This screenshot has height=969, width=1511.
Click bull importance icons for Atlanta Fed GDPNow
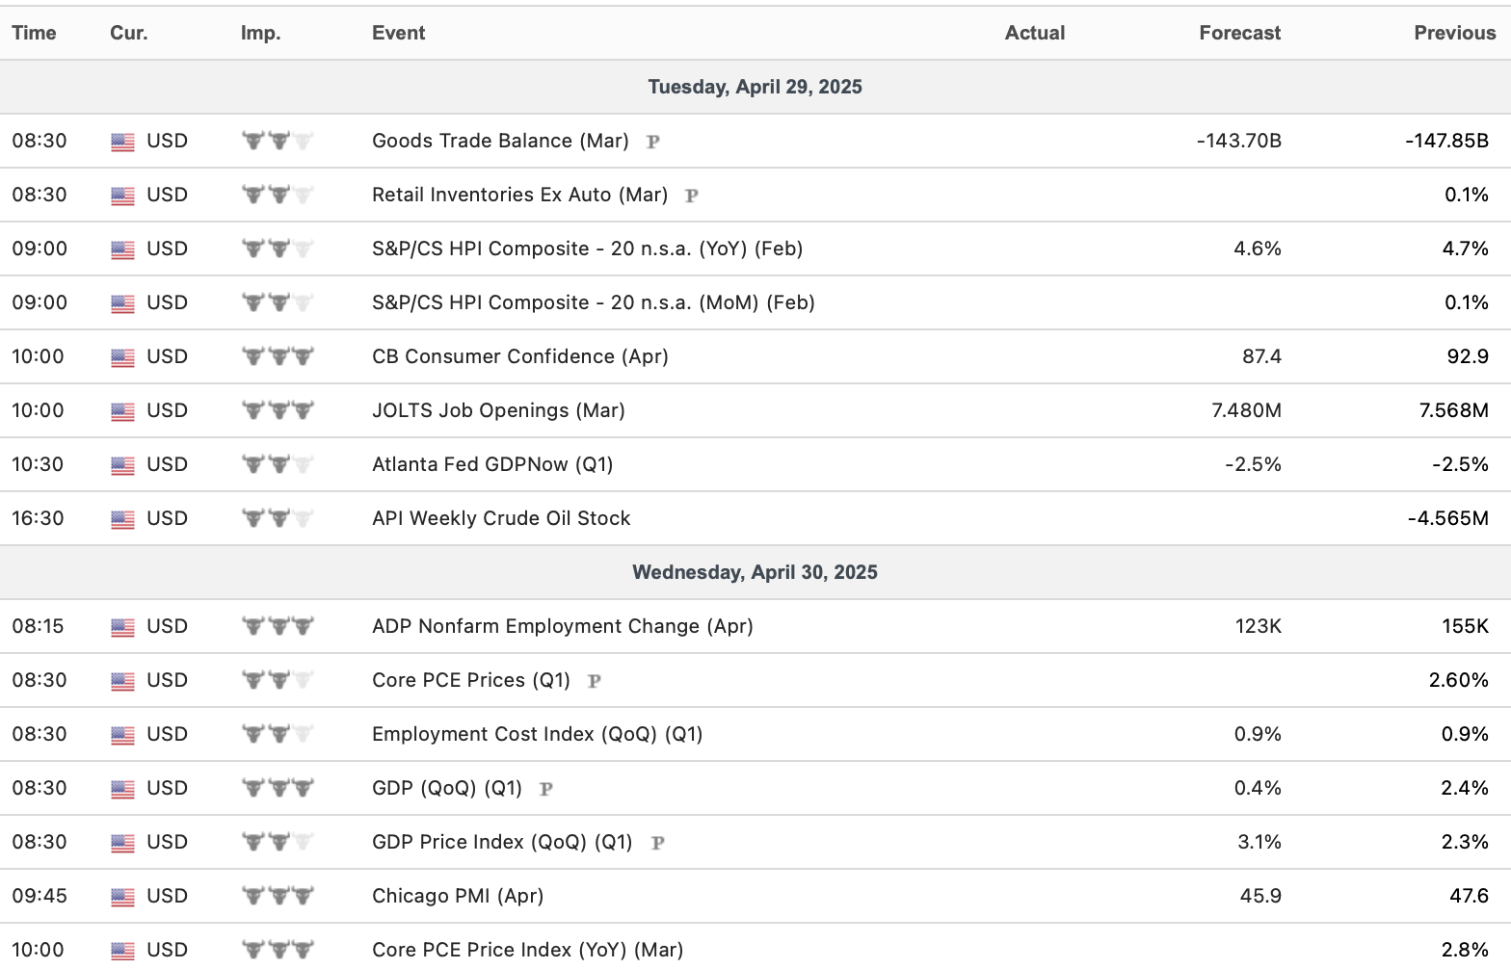coord(278,464)
